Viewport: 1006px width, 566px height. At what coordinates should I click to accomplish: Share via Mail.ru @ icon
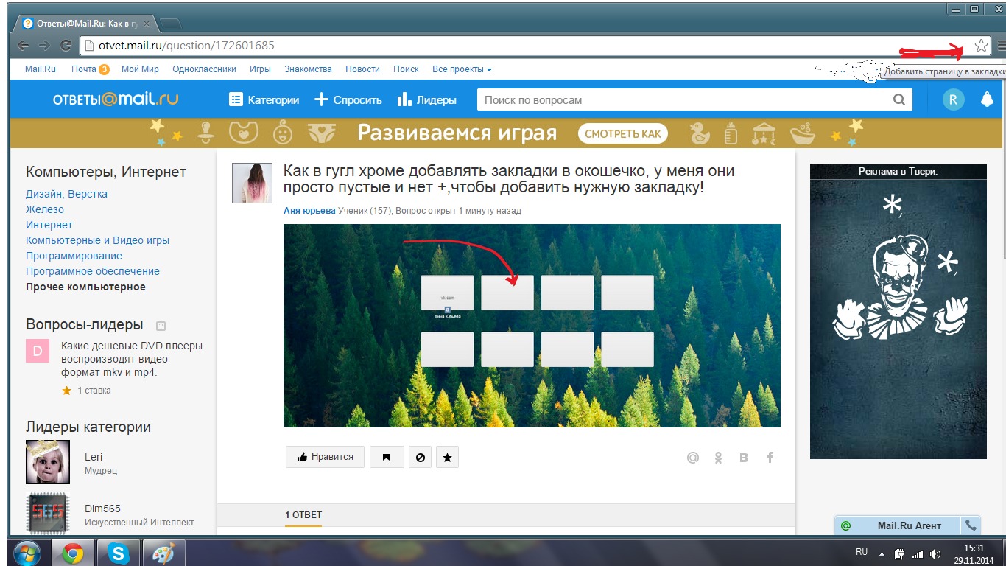tap(692, 458)
